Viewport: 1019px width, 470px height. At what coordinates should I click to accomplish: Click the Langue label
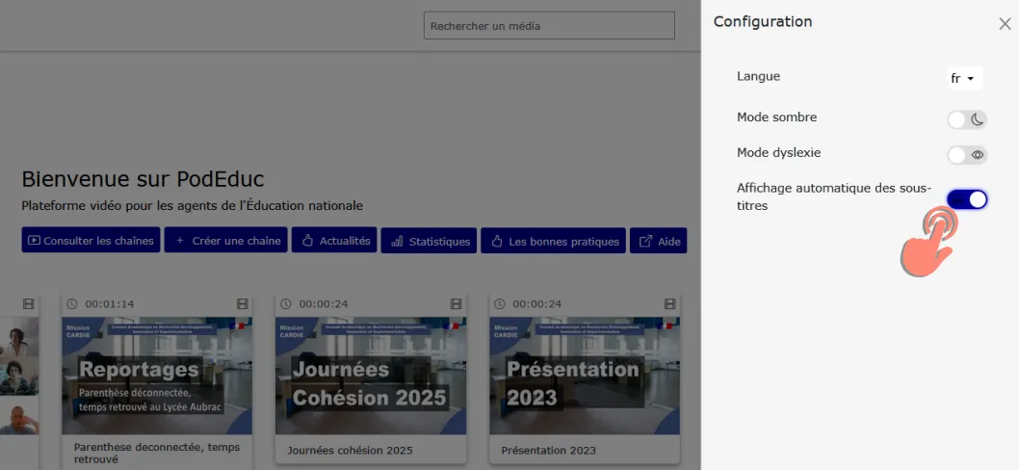point(758,76)
